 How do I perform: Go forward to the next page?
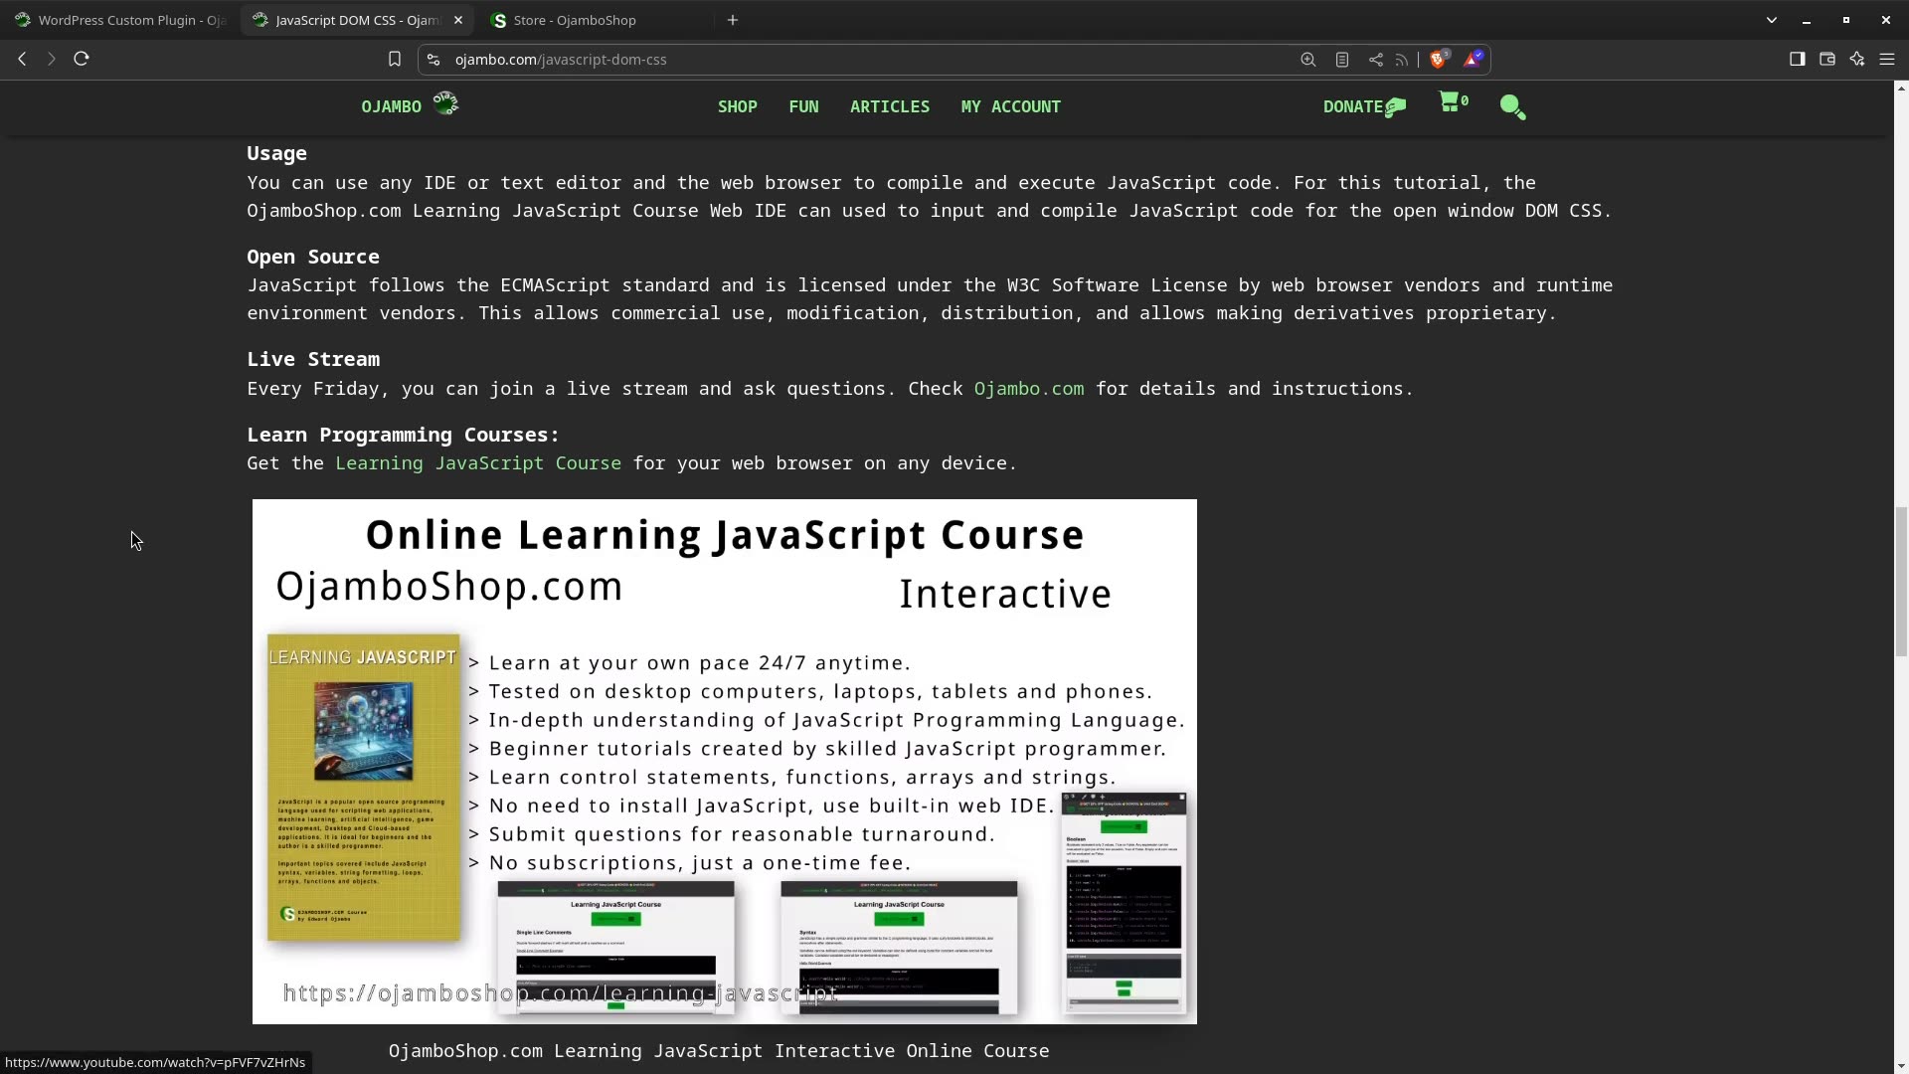click(52, 59)
